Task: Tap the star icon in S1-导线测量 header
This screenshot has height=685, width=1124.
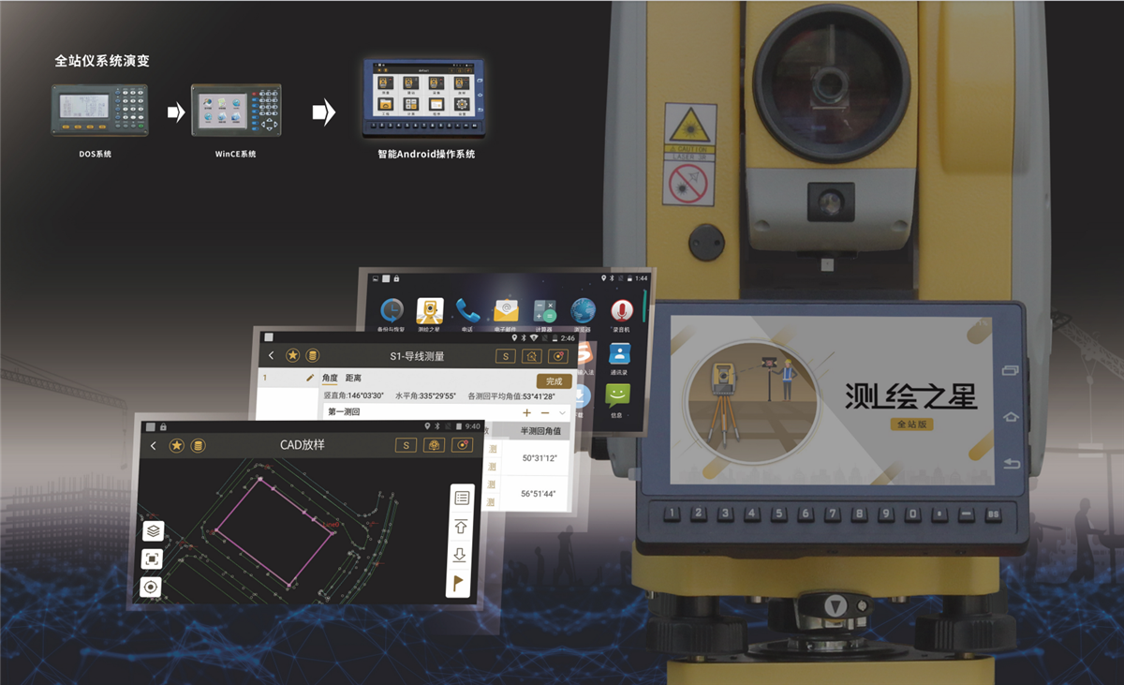Action: [x=293, y=356]
